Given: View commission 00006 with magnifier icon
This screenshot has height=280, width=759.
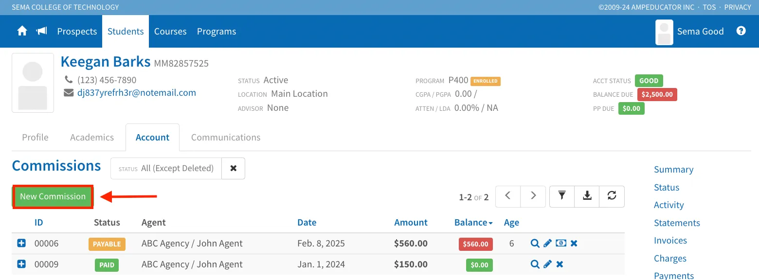Looking at the screenshot, I should [x=535, y=244].
